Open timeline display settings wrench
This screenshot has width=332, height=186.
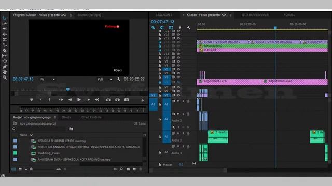click(x=188, y=27)
